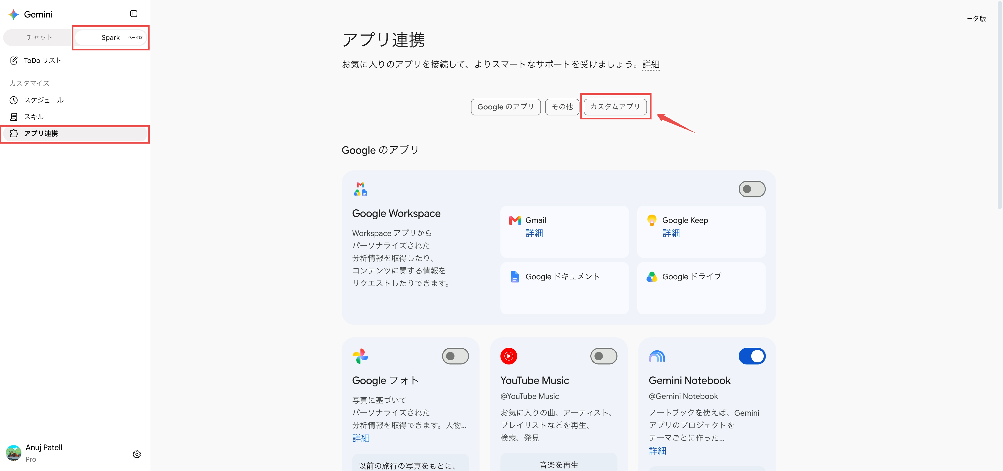Image resolution: width=1003 pixels, height=471 pixels.
Task: Collapse the sidebar panel icon
Action: coord(133,14)
